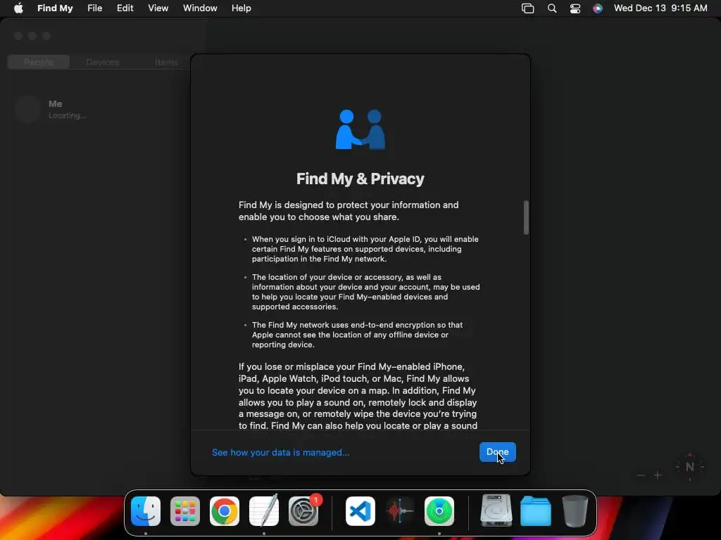Screen dimensions: 721x540
Task: Open the hard disk drive icon in the Dock
Action: coord(496,510)
